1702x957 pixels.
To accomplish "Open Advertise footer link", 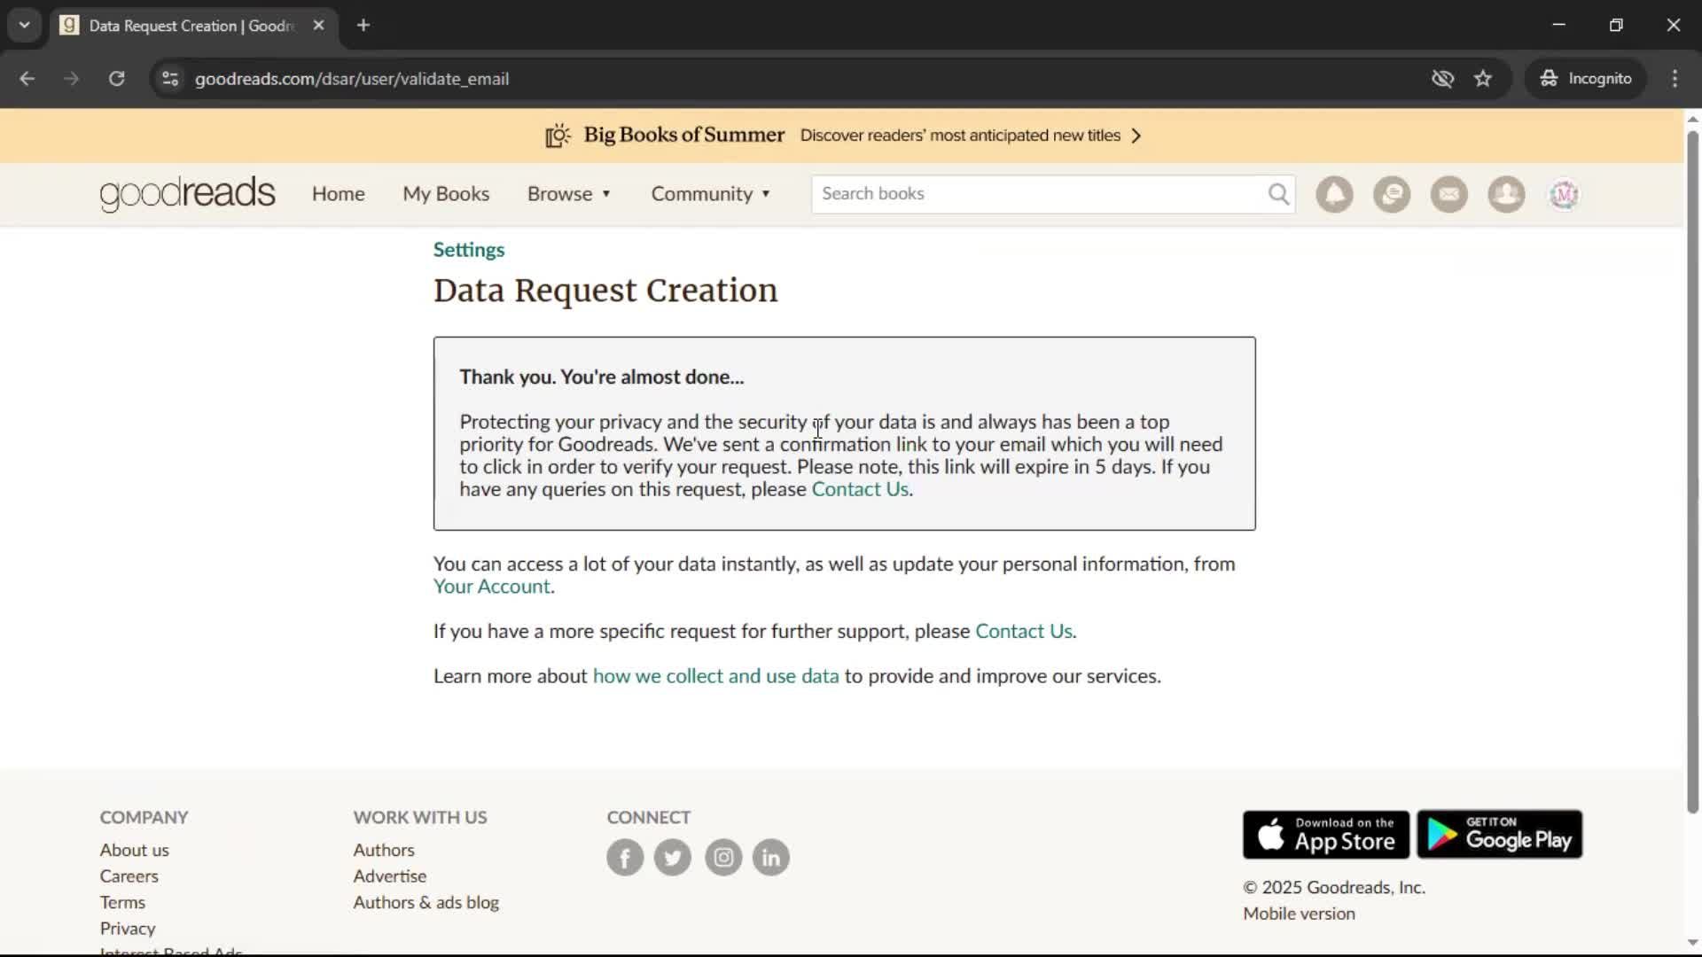I will point(390,876).
